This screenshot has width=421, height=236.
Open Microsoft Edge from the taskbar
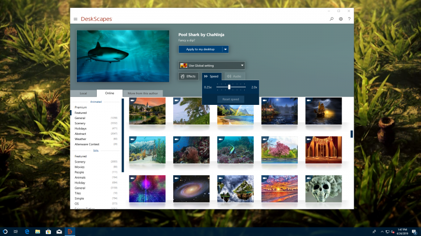pyautogui.click(x=27, y=231)
